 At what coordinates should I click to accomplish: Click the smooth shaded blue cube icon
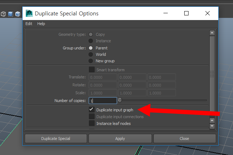click(10, 14)
